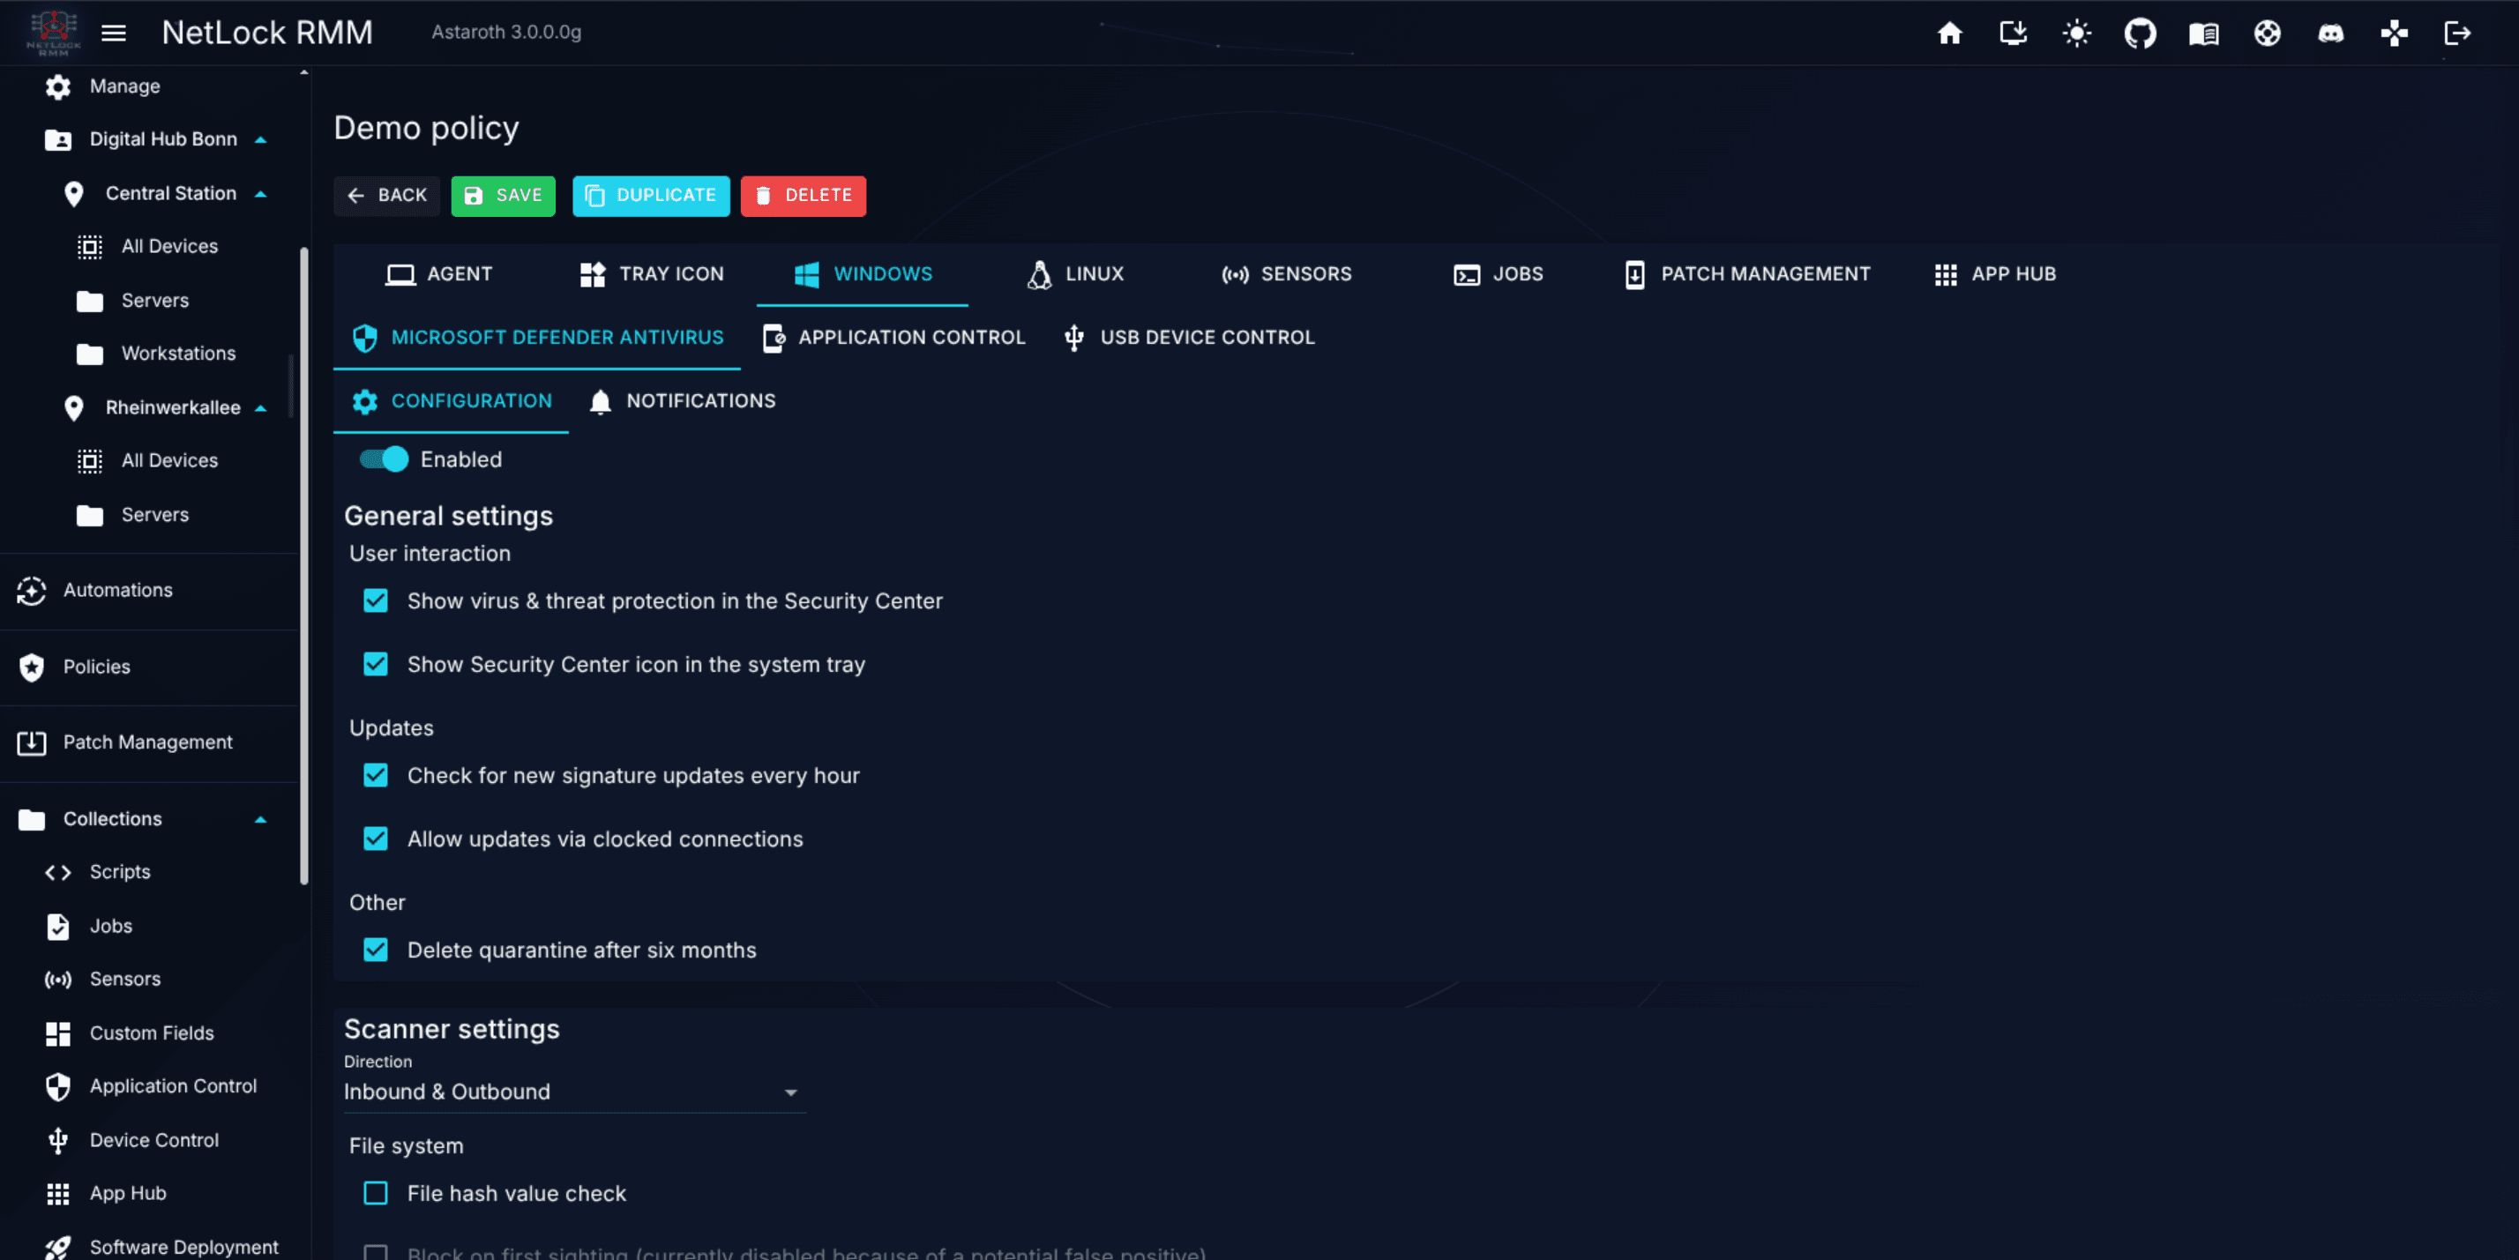Image resolution: width=2519 pixels, height=1260 pixels.
Task: Uncheck Check for new signature updates every hour
Action: point(376,775)
